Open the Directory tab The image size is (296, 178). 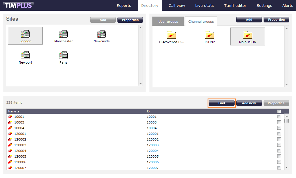(x=150, y=5)
